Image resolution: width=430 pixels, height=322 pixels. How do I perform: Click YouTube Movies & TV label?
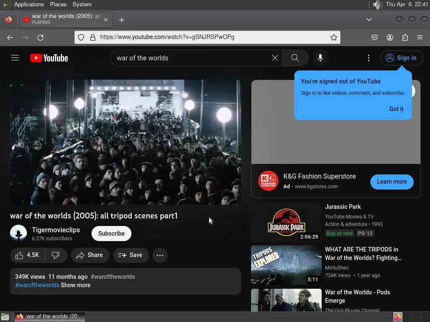tap(349, 217)
